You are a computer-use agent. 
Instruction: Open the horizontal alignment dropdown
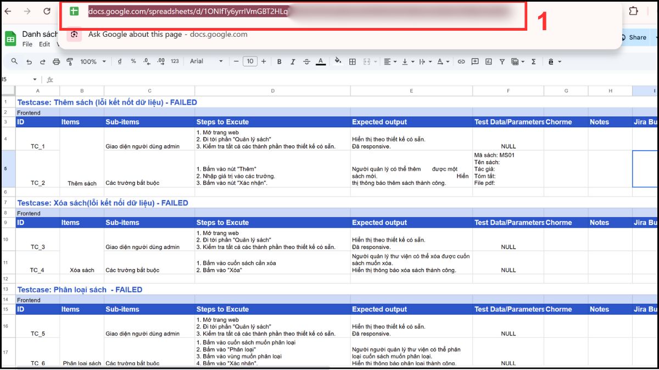[x=390, y=61]
